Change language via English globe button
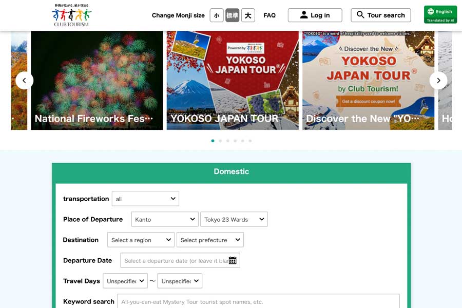Image resolution: width=462 pixels, height=308 pixels. pos(440,14)
